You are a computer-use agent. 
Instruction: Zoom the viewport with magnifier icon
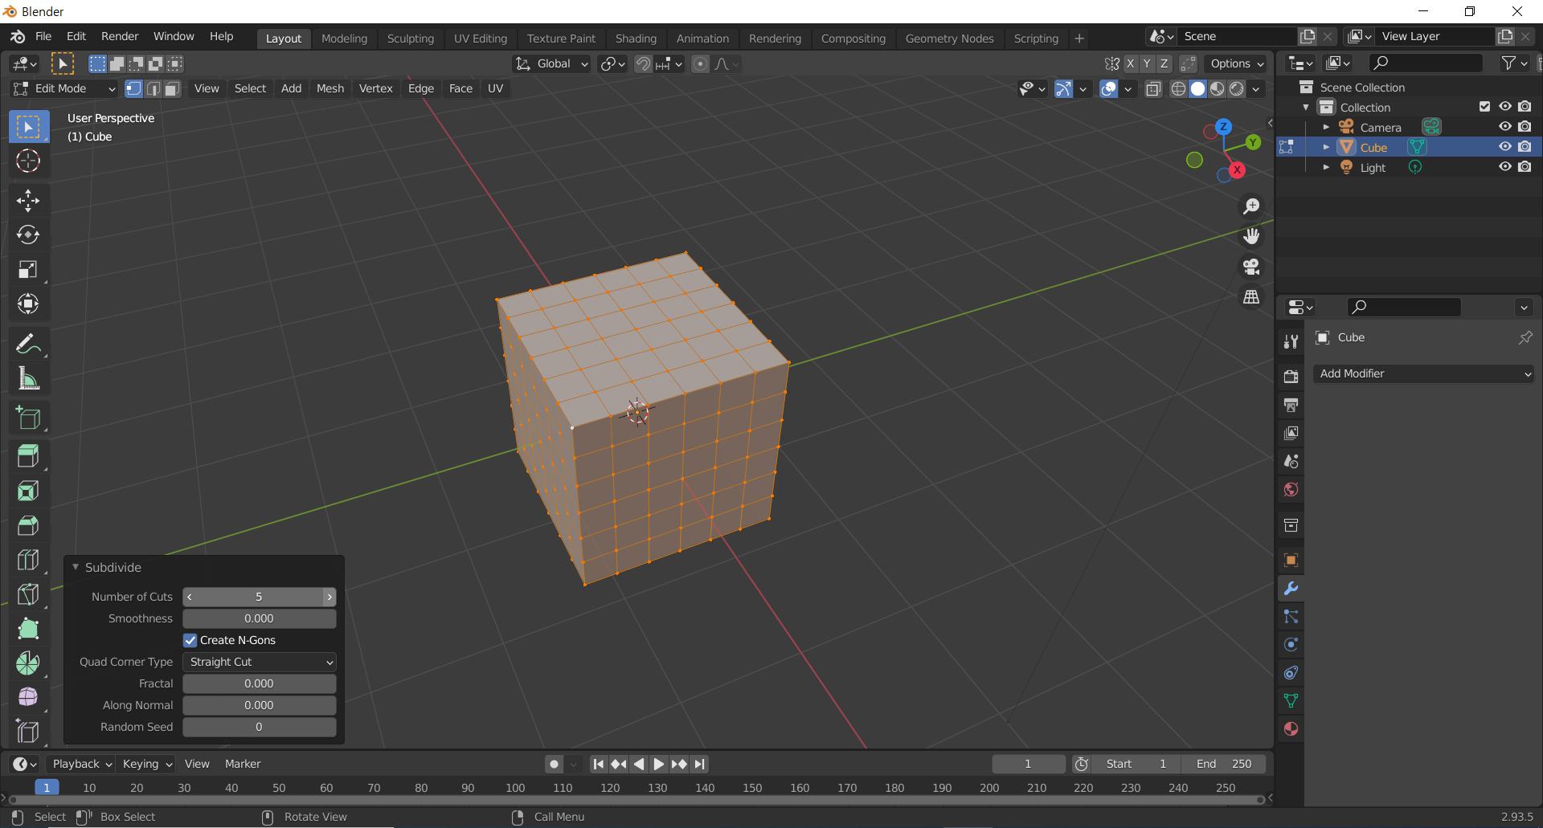1251,206
